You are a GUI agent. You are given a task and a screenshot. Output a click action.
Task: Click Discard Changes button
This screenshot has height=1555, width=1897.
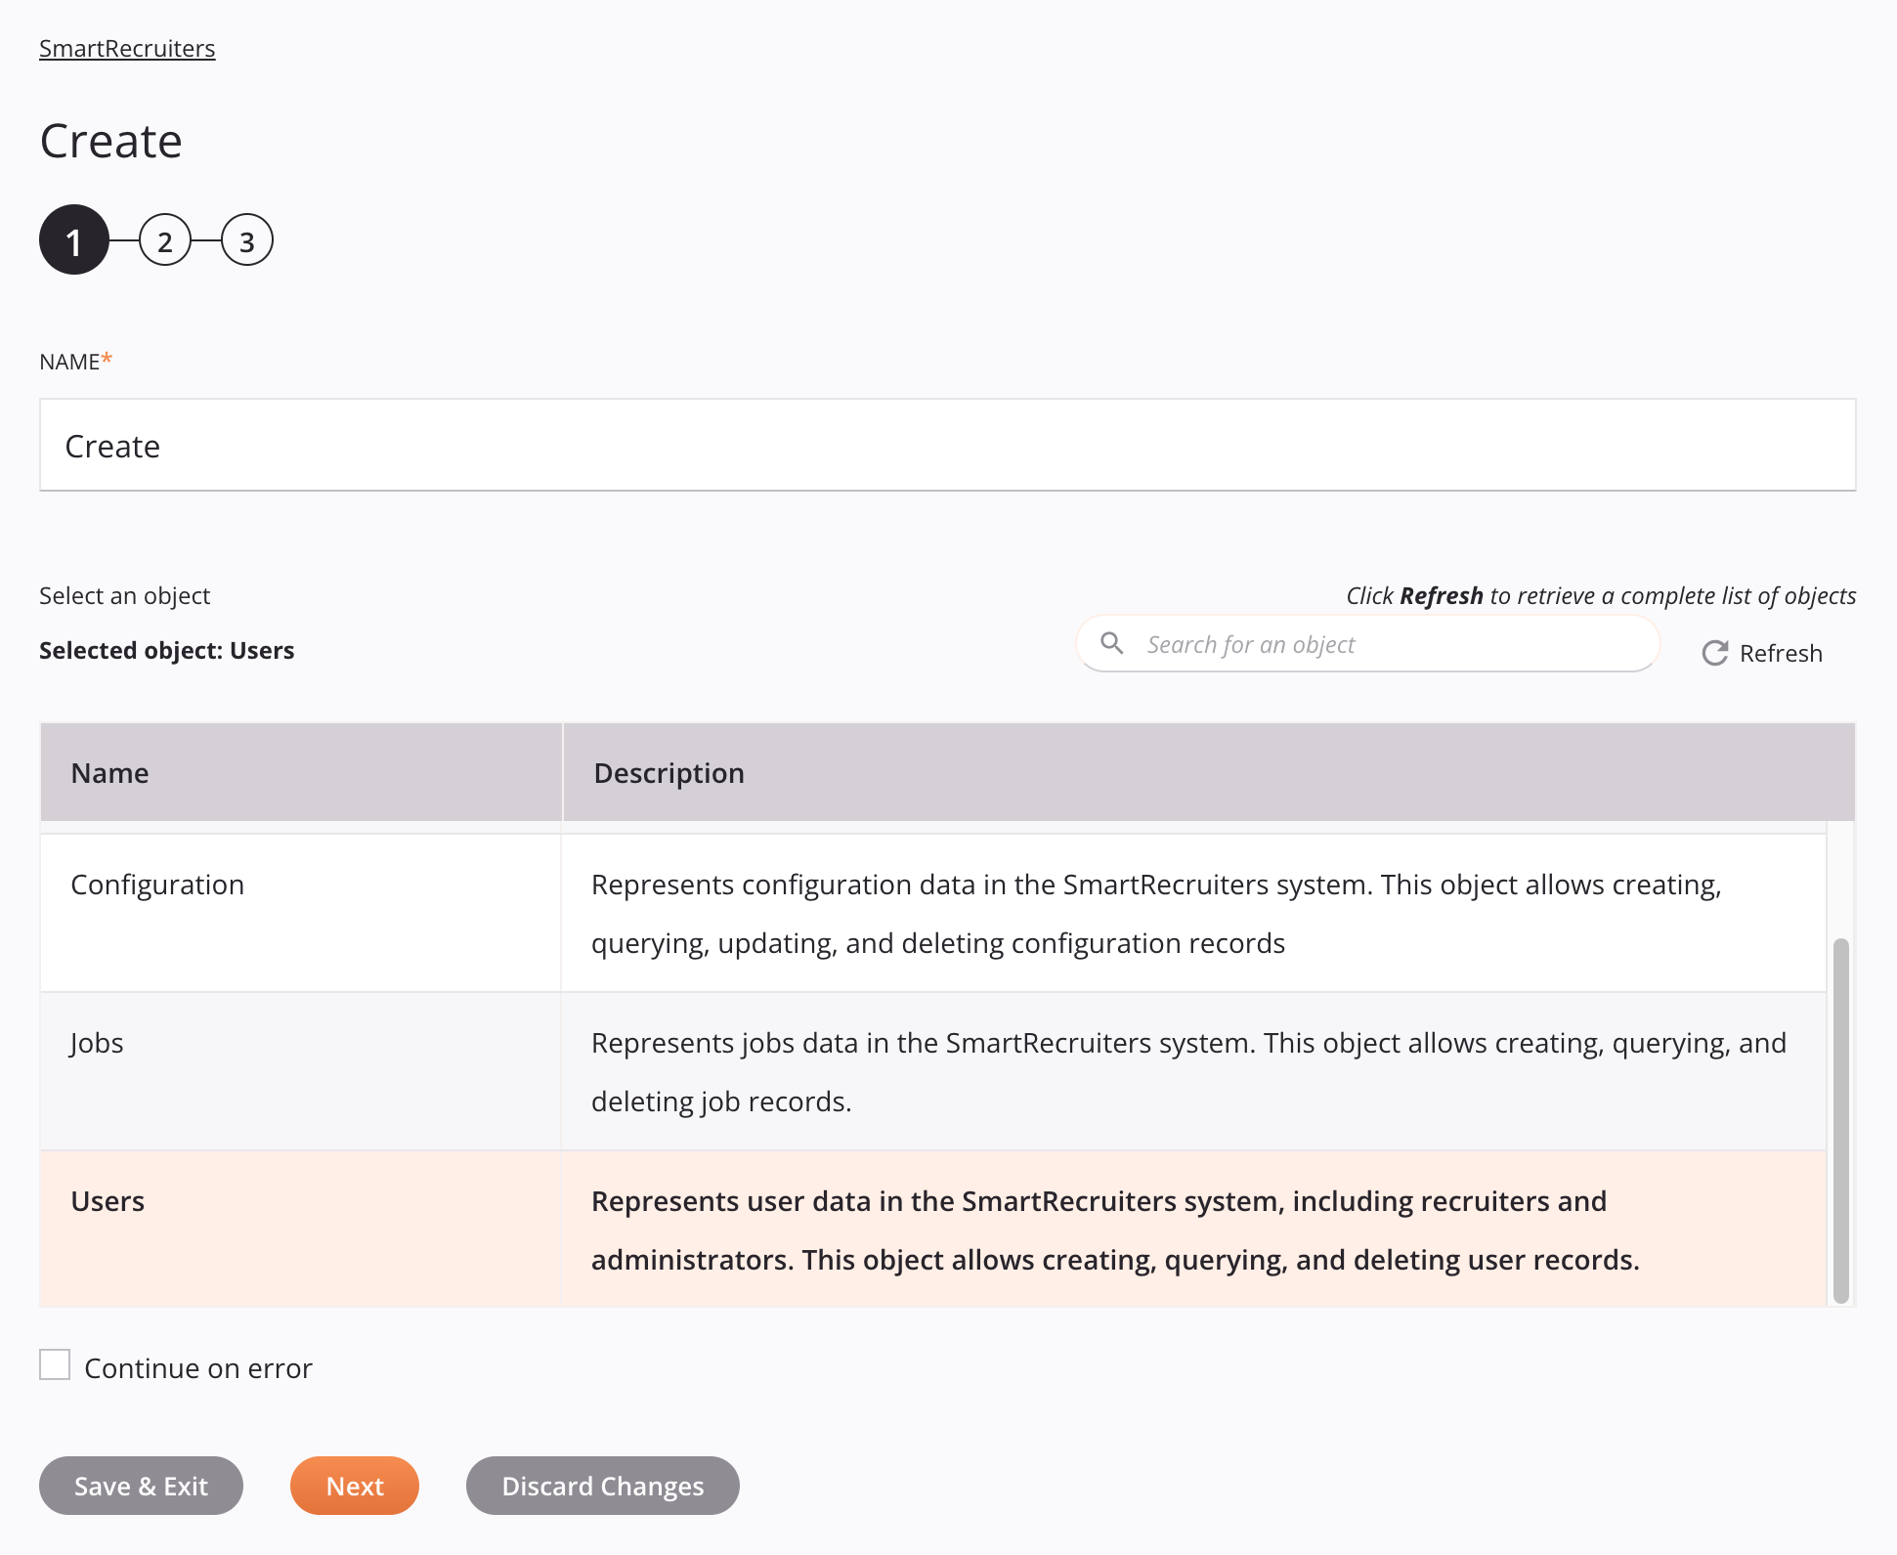[602, 1486]
